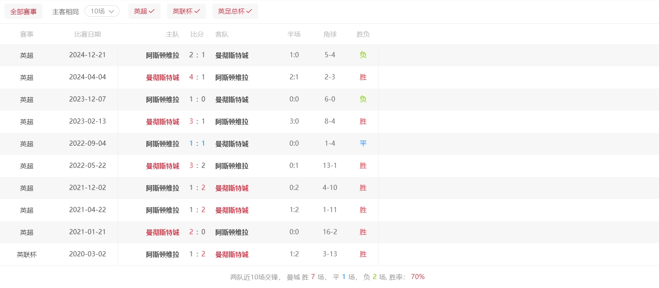This screenshot has width=659, height=288.
Task: Click the 2:1 score of 2024-12-21 match
Action: coord(197,55)
